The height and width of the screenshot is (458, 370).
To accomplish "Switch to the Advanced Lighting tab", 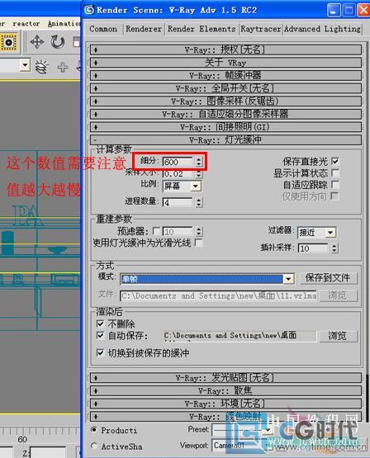I will coord(322,29).
